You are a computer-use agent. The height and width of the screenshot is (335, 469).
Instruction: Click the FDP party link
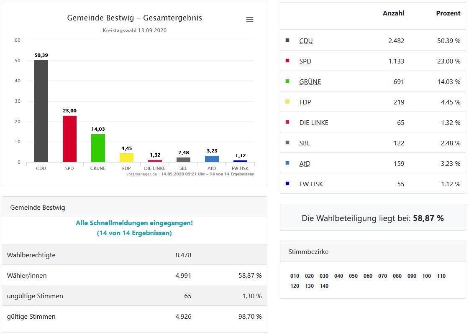(x=305, y=102)
